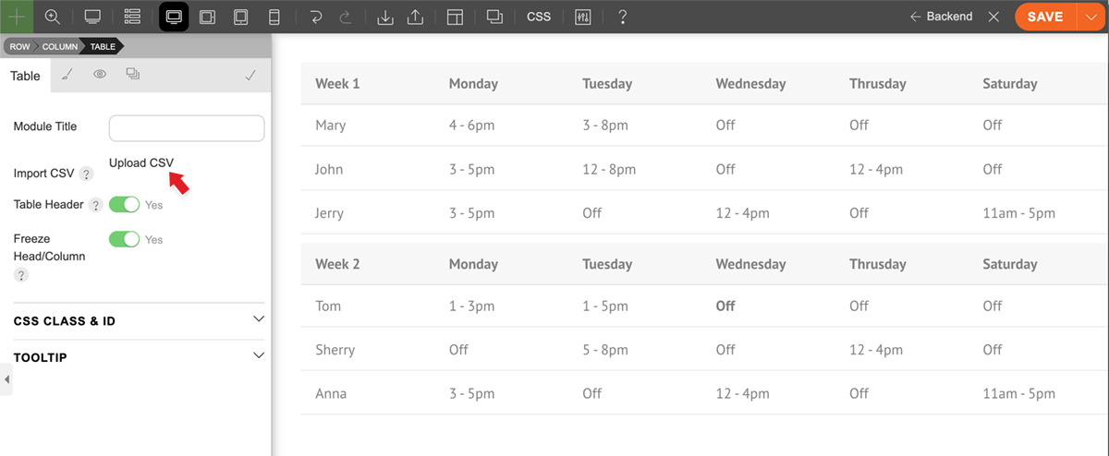Open the animation layers tab
Image resolution: width=1109 pixels, height=456 pixels.
pos(132,75)
